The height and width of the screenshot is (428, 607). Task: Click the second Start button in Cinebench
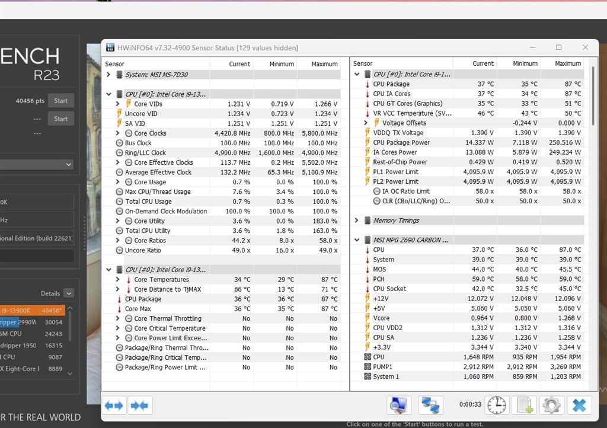(61, 119)
